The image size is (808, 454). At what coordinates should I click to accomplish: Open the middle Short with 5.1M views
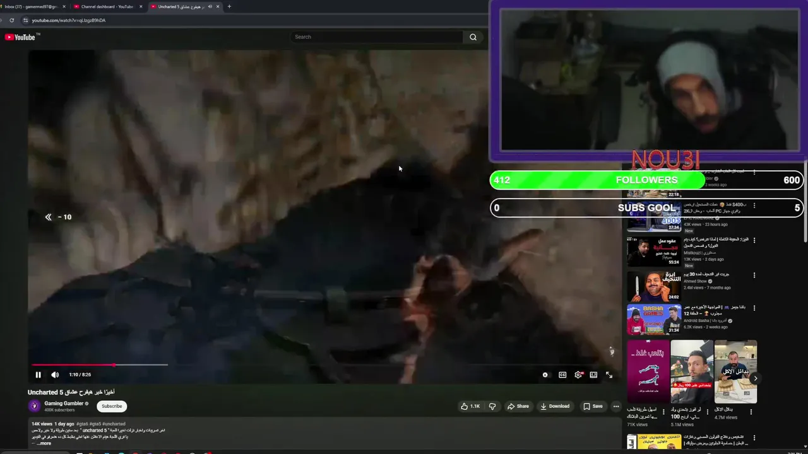pos(692,371)
